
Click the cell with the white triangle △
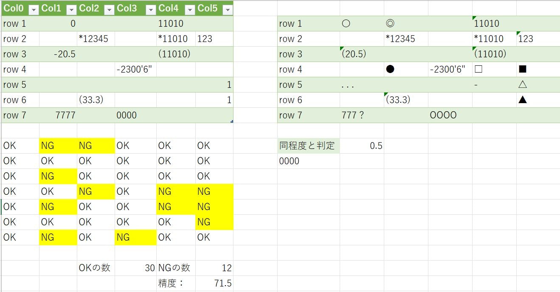coord(538,84)
